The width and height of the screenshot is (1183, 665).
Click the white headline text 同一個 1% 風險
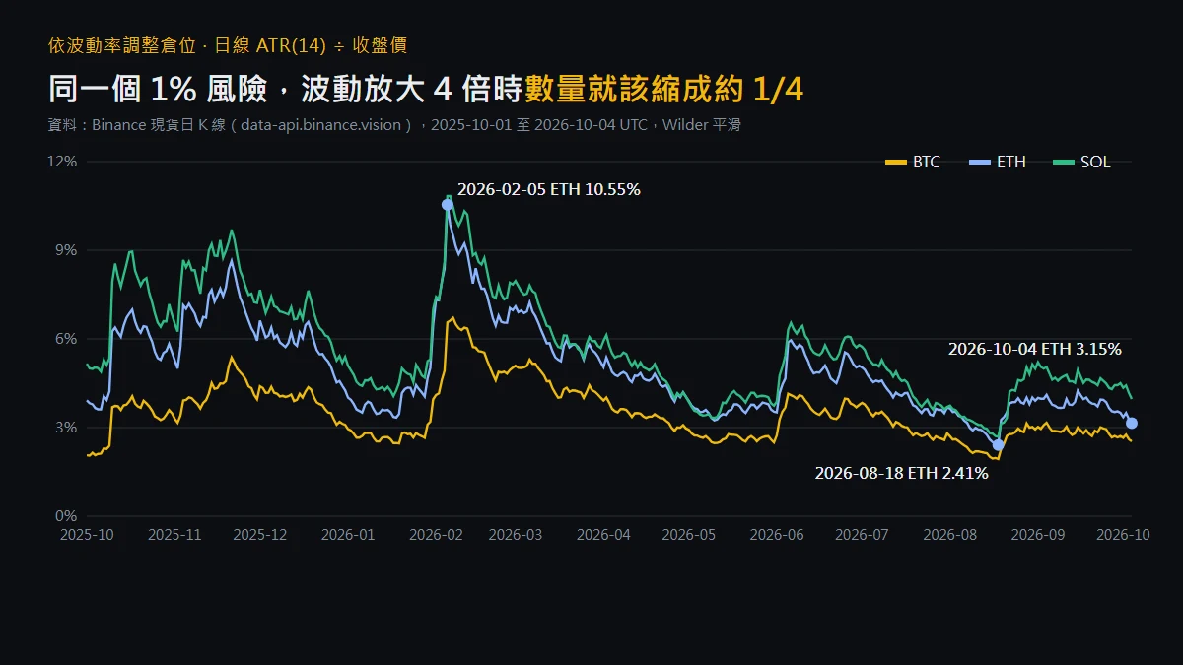click(158, 90)
